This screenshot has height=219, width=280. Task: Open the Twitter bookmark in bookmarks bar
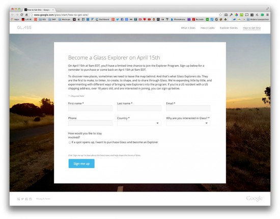(x=118, y=19)
